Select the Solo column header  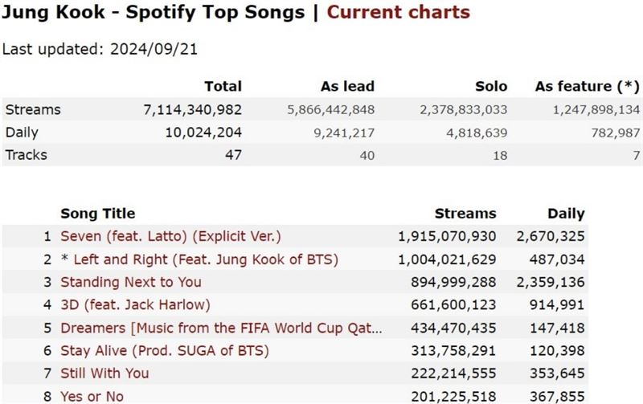click(x=491, y=87)
